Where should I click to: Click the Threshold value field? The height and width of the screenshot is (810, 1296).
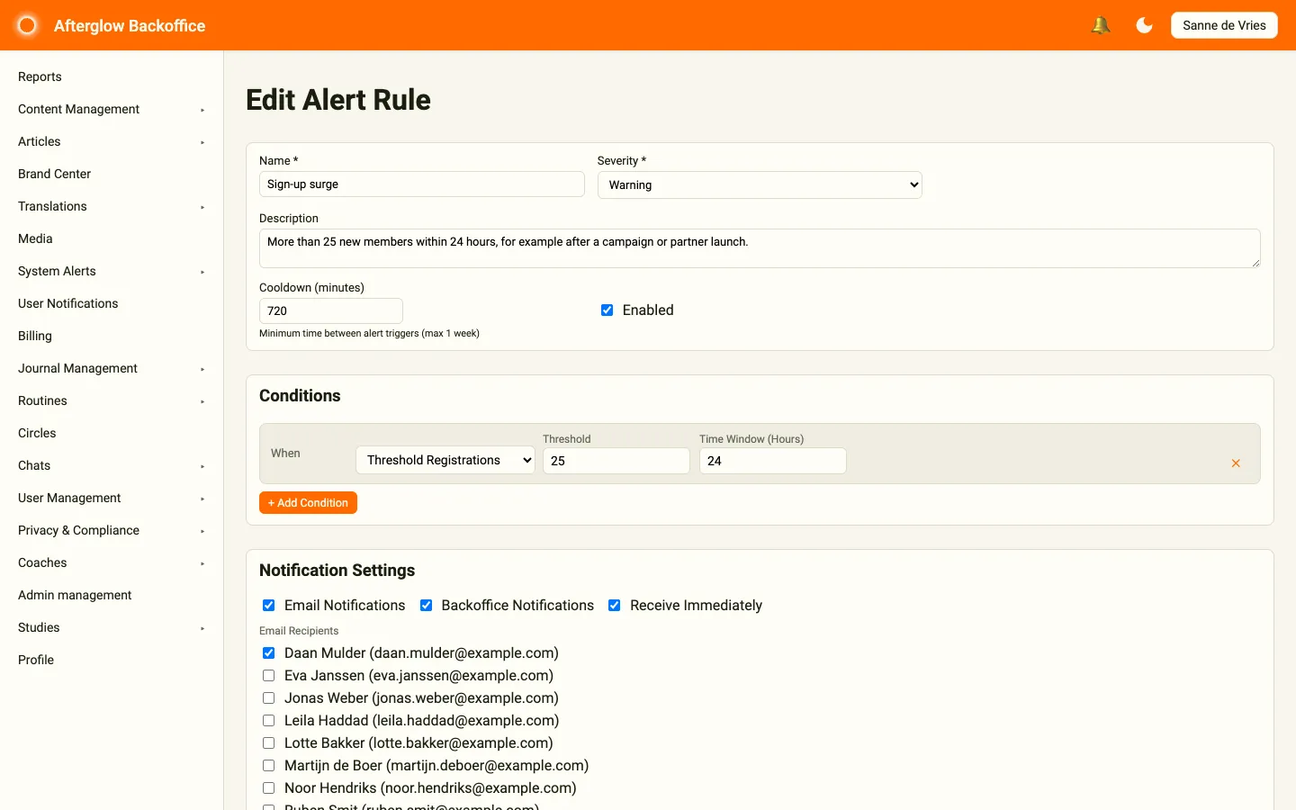pos(616,461)
